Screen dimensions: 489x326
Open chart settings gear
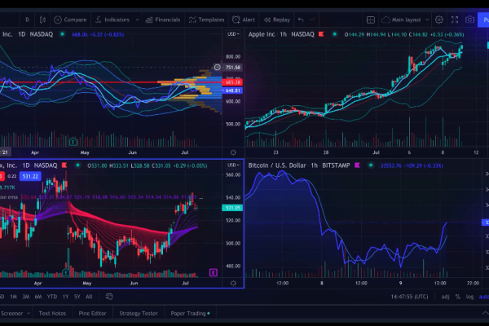(x=439, y=19)
